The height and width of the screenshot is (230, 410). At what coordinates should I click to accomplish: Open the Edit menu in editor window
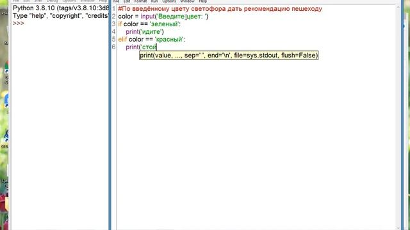tap(127, 1)
